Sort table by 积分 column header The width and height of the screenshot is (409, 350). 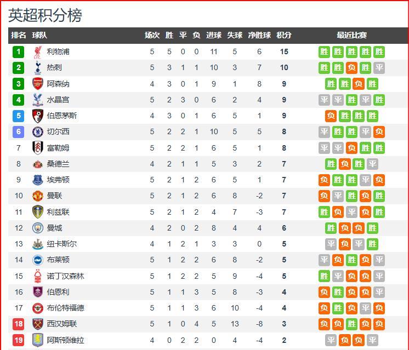coord(284,35)
